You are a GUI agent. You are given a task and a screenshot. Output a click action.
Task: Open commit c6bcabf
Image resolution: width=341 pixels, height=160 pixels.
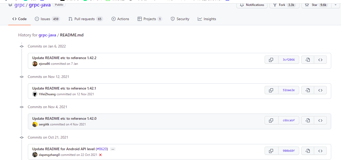pyautogui.click(x=289, y=121)
